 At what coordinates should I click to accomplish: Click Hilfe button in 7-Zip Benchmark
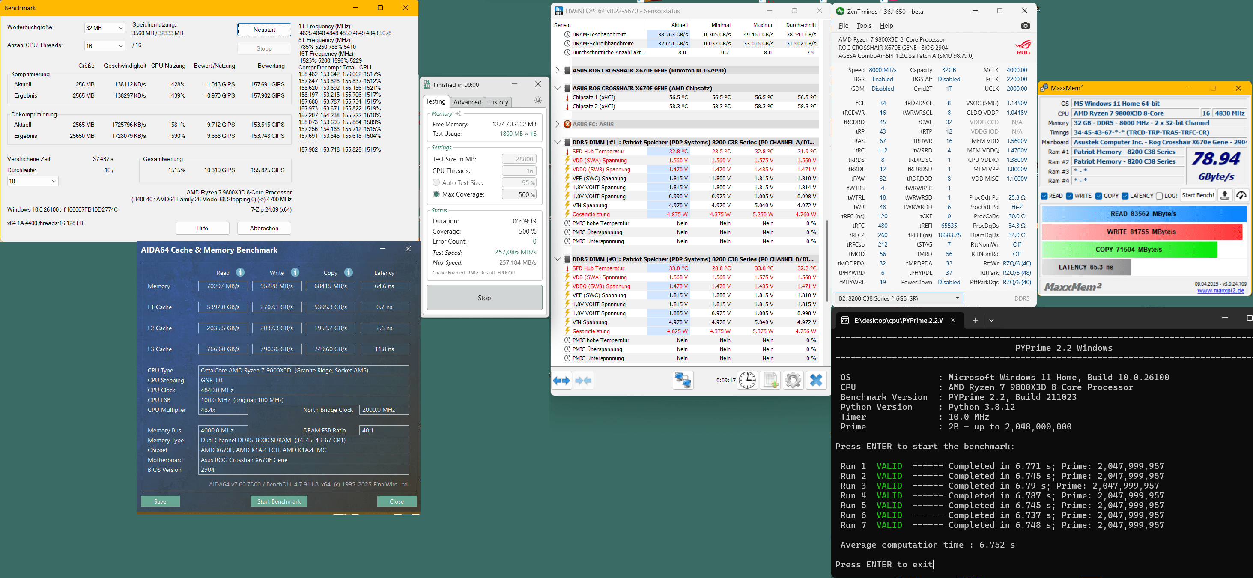pyautogui.click(x=203, y=229)
